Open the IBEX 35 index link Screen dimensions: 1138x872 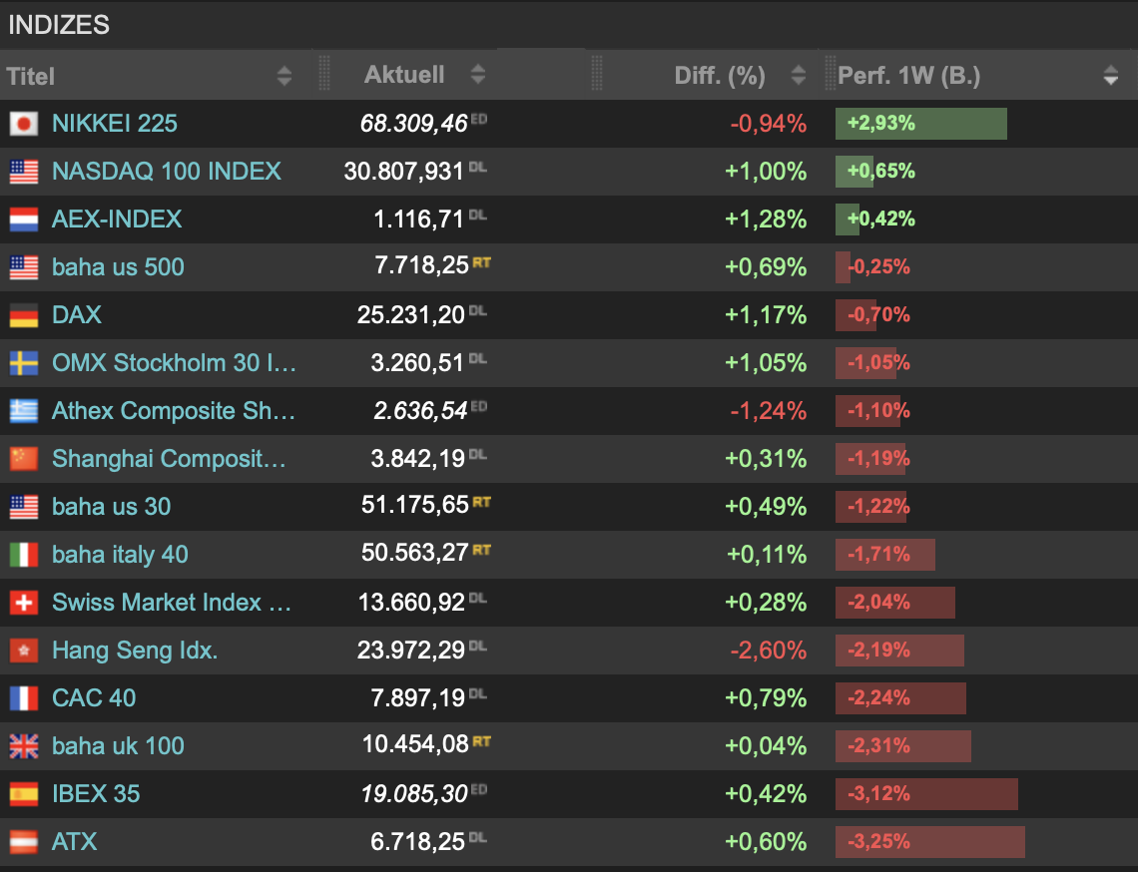click(x=97, y=793)
